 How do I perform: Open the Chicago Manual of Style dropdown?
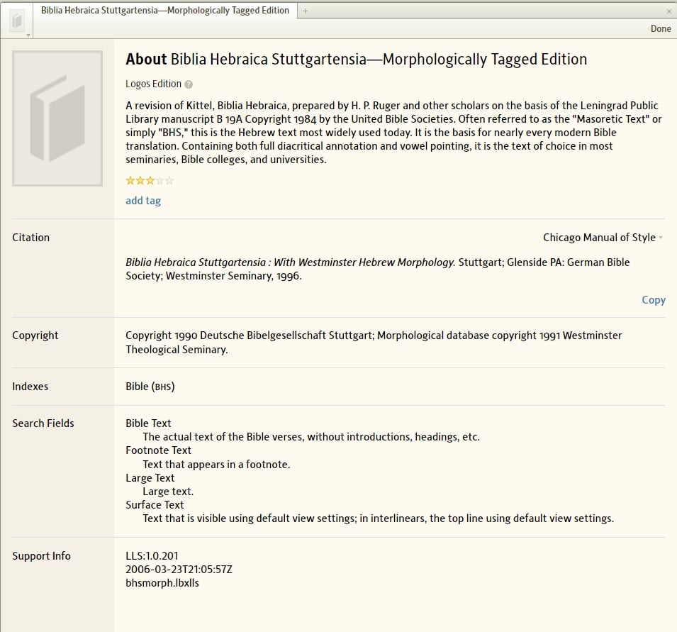click(x=603, y=238)
